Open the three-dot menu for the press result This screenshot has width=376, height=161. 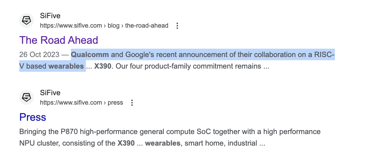click(x=132, y=103)
